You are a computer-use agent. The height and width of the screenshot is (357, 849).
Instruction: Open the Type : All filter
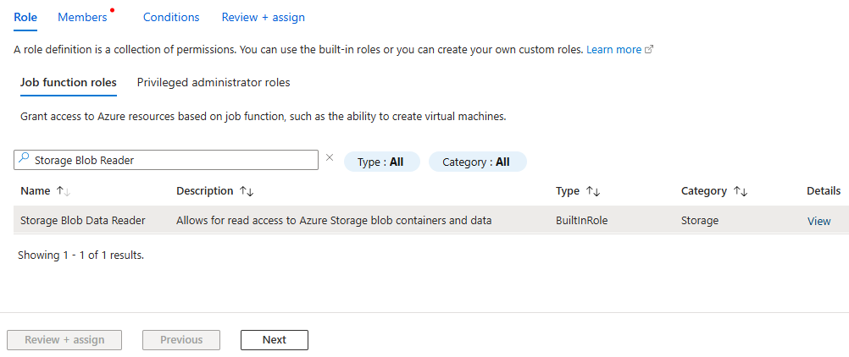(x=382, y=162)
